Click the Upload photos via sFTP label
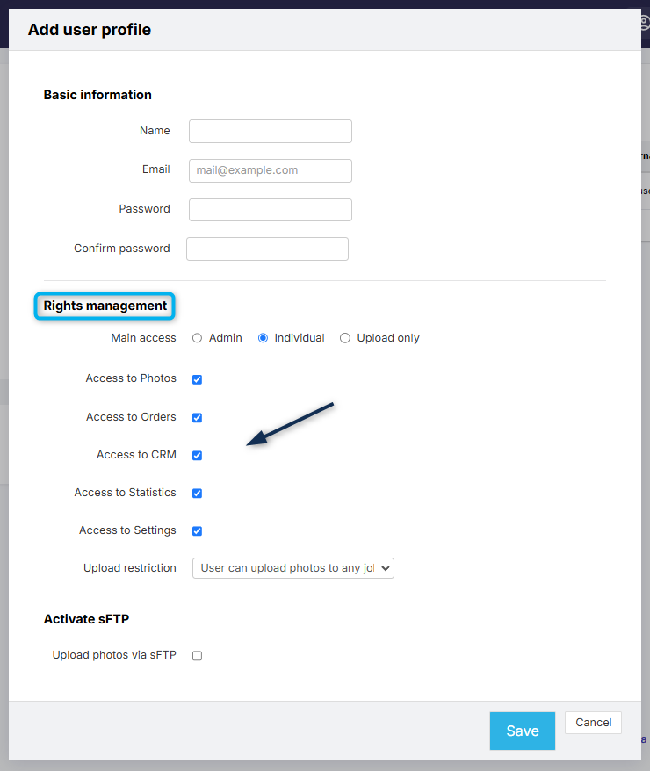 click(114, 655)
